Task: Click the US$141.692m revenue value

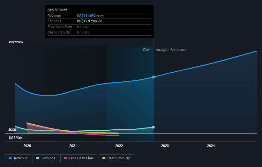Action: coord(88,16)
